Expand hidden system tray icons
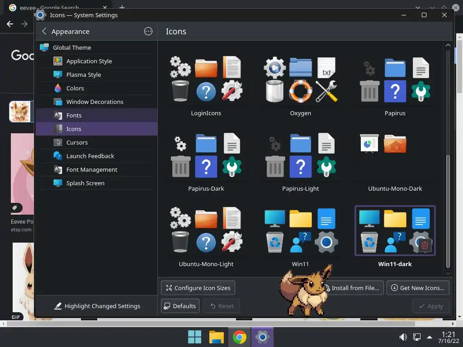The width and height of the screenshot is (463, 347). click(x=430, y=337)
